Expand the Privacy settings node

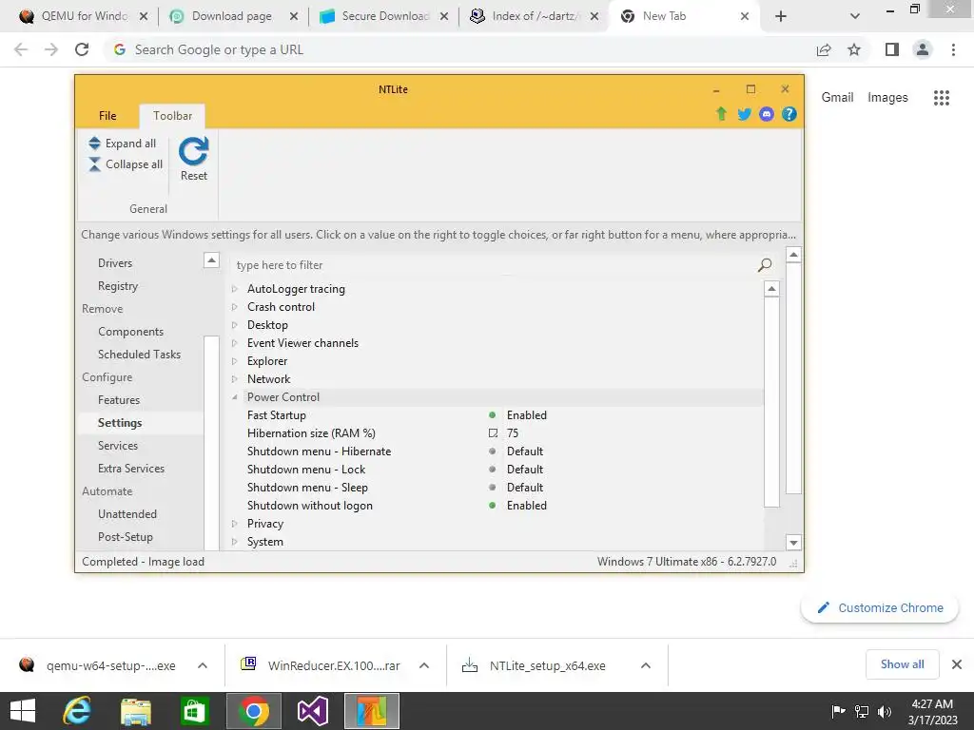coord(234,524)
